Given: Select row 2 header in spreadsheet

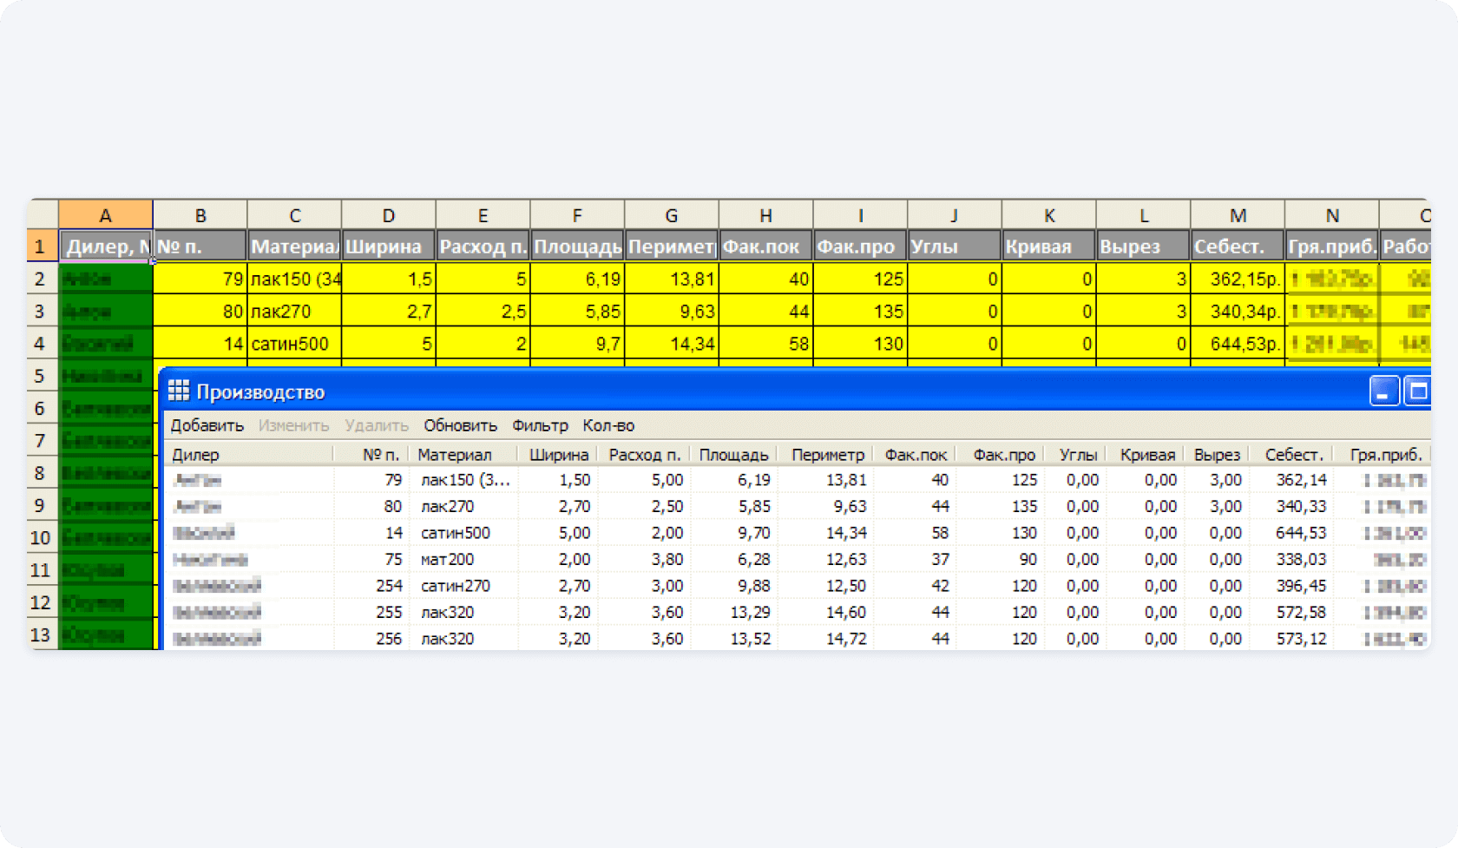Looking at the screenshot, I should point(41,279).
